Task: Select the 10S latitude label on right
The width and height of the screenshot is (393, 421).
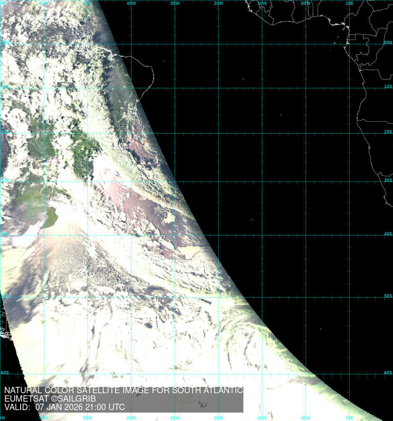Action: point(388,87)
